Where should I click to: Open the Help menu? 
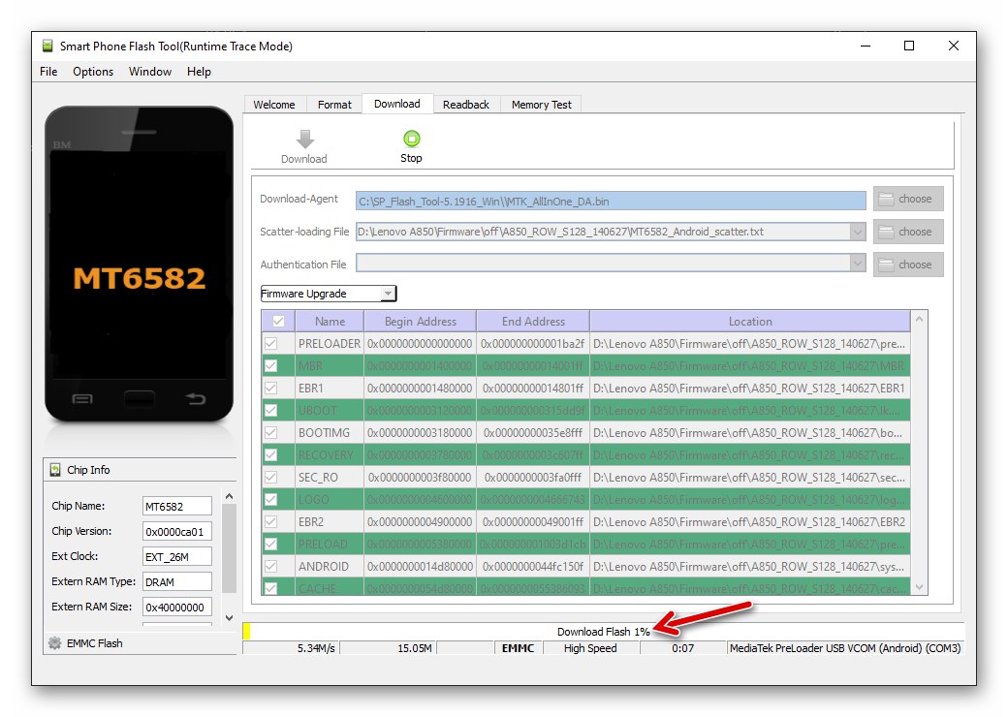199,72
